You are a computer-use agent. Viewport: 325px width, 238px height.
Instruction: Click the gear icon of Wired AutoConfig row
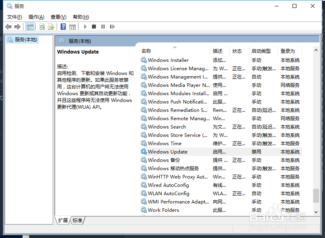[143, 185]
